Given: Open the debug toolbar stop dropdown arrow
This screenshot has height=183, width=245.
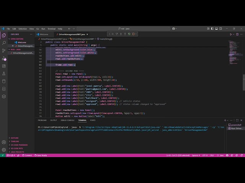Looking at the screenshot, I should (136, 34).
